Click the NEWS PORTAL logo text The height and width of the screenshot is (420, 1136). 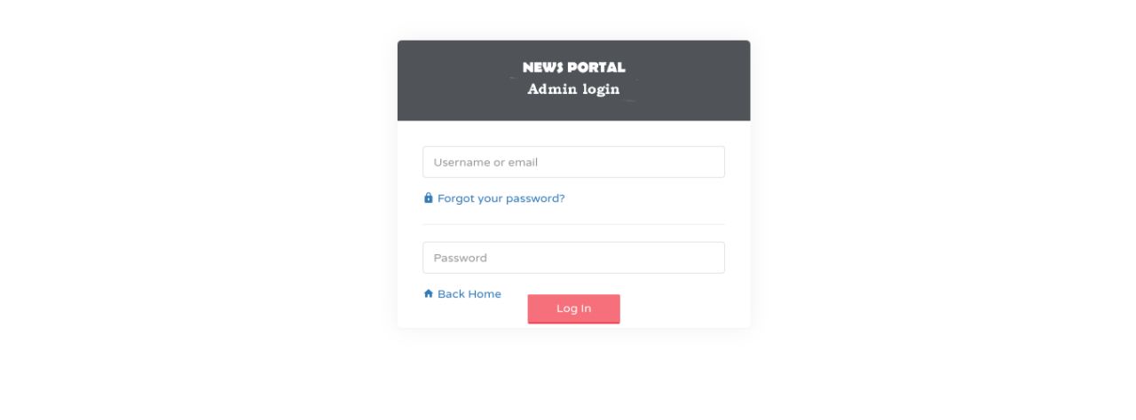[573, 67]
